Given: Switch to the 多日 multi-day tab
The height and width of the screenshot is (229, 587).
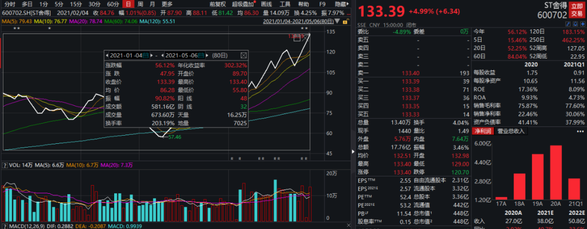Looking at the screenshot, I should (27, 4).
